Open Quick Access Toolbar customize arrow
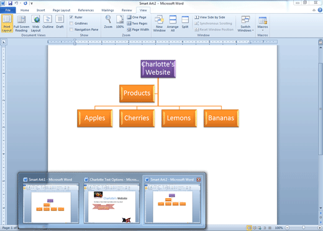Image resolution: width=323 pixels, height=231 pixels. pyautogui.click(x=32, y=3)
